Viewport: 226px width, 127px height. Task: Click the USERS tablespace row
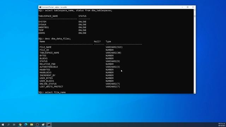[42, 33]
